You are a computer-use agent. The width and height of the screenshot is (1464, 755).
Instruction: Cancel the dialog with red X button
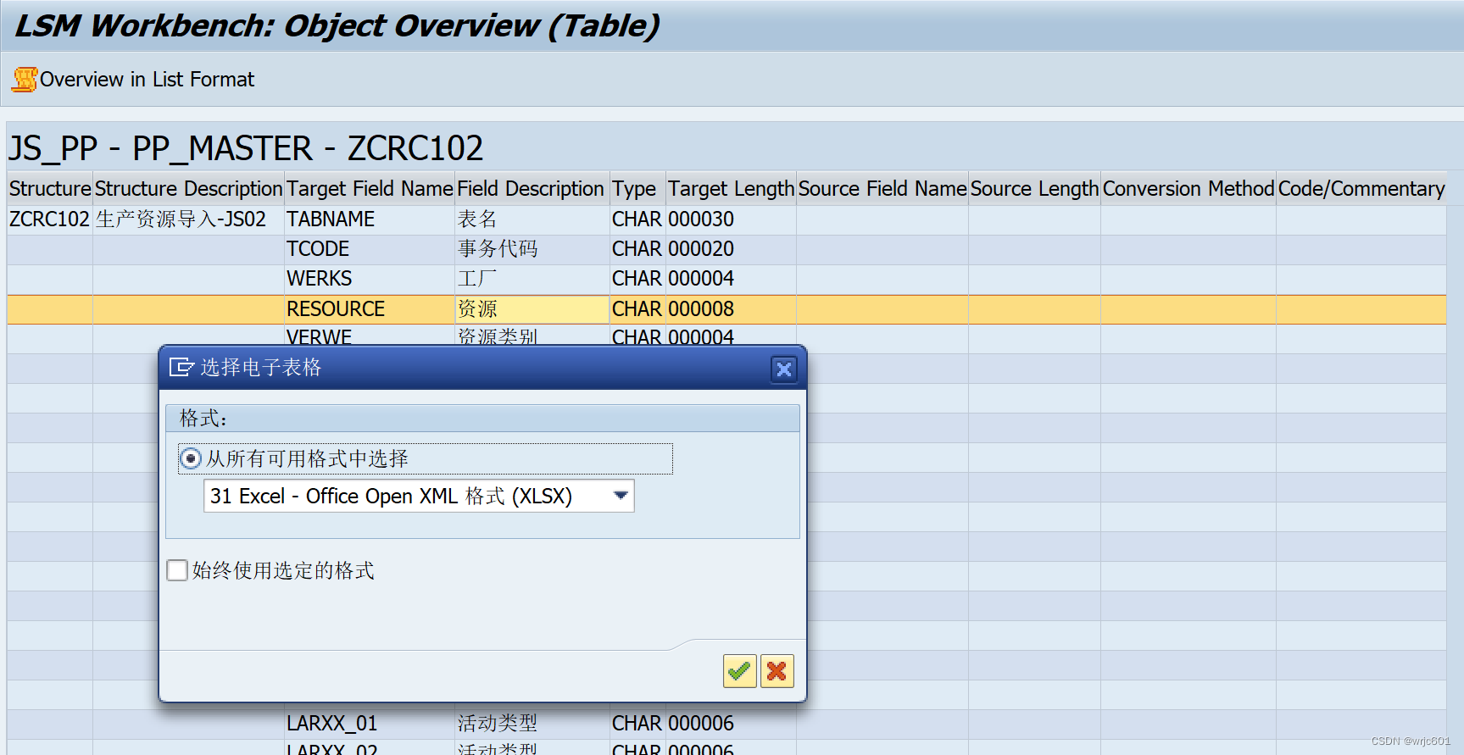pos(777,671)
